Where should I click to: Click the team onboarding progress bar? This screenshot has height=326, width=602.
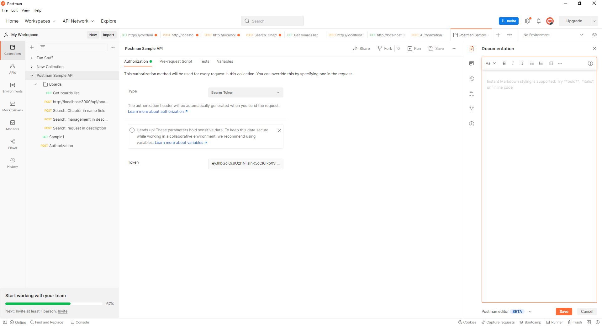(x=54, y=304)
